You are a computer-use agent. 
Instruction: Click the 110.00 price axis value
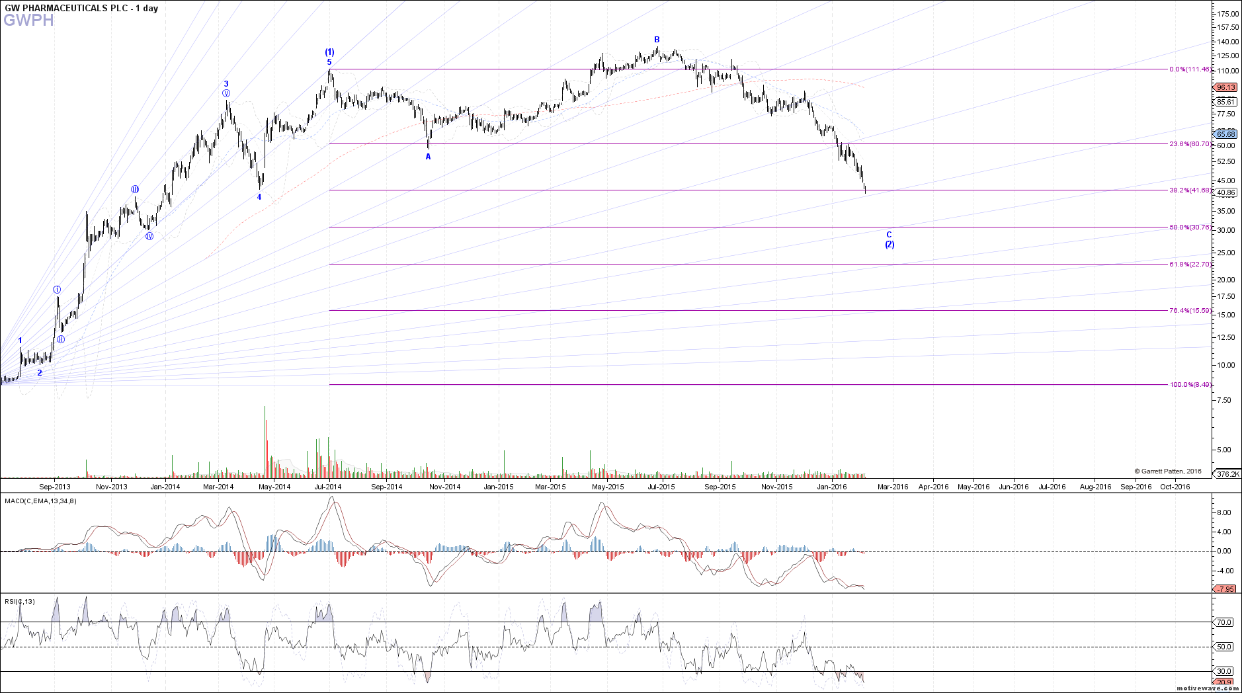tap(1227, 71)
